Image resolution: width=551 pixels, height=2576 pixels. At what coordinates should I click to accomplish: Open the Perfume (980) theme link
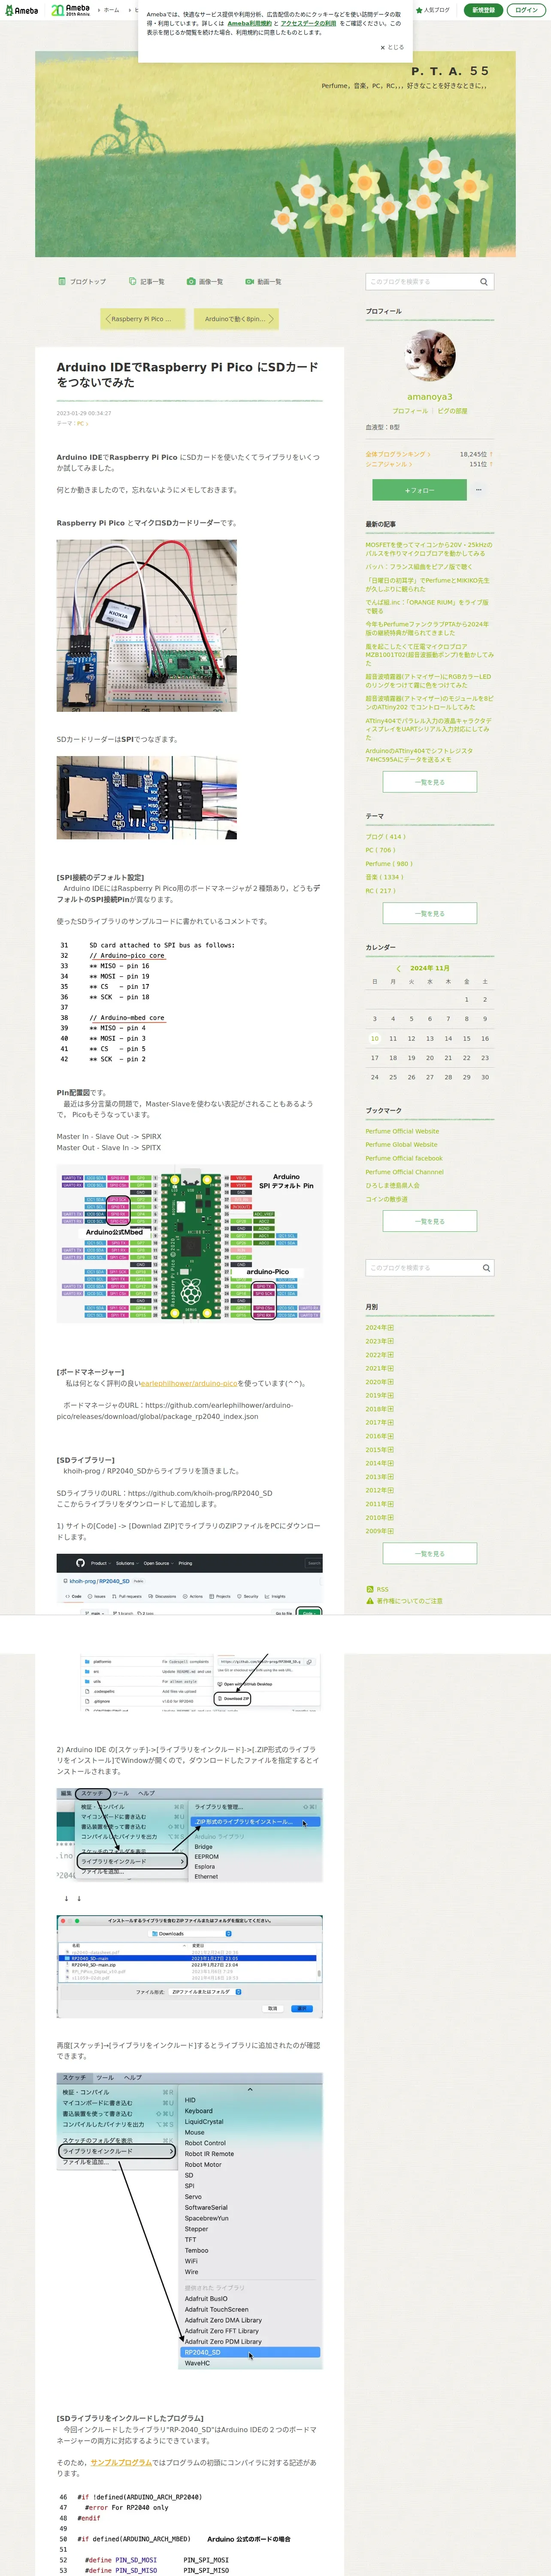coord(389,864)
